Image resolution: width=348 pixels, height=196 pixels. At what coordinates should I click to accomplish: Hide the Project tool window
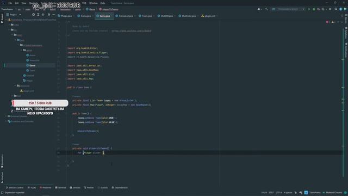(54, 15)
